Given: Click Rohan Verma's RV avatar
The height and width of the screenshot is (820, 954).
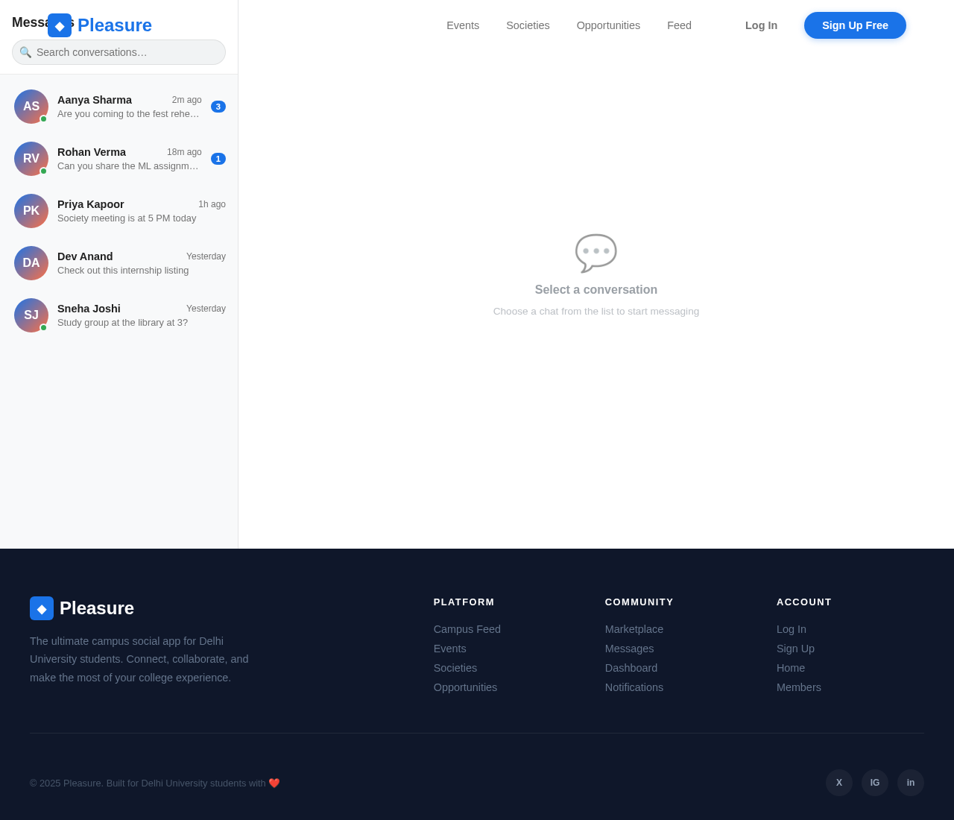Looking at the screenshot, I should [x=31, y=159].
